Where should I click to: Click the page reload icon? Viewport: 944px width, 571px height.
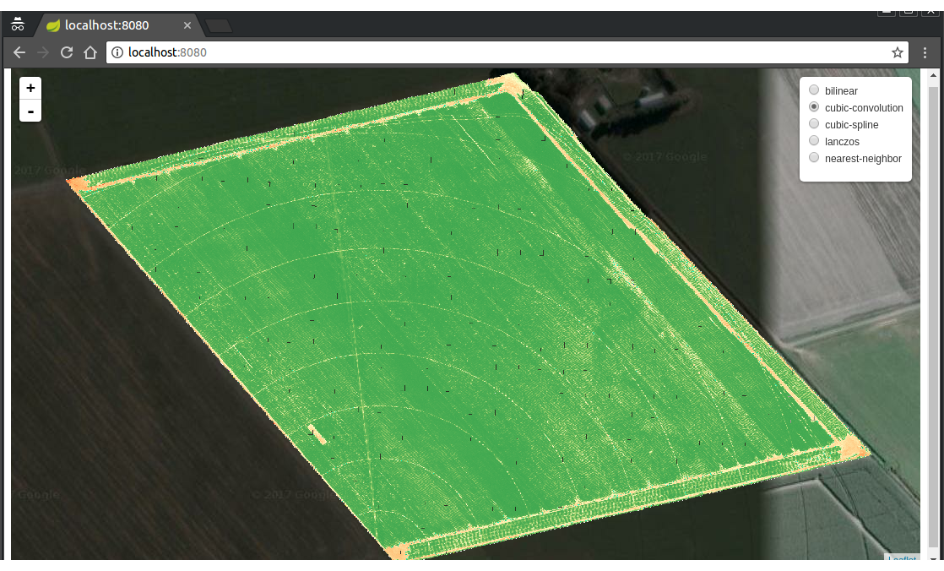coord(66,52)
